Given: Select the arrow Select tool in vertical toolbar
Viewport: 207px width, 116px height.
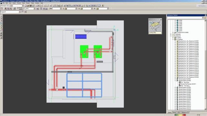Looking at the screenshot, I should click(1, 16).
